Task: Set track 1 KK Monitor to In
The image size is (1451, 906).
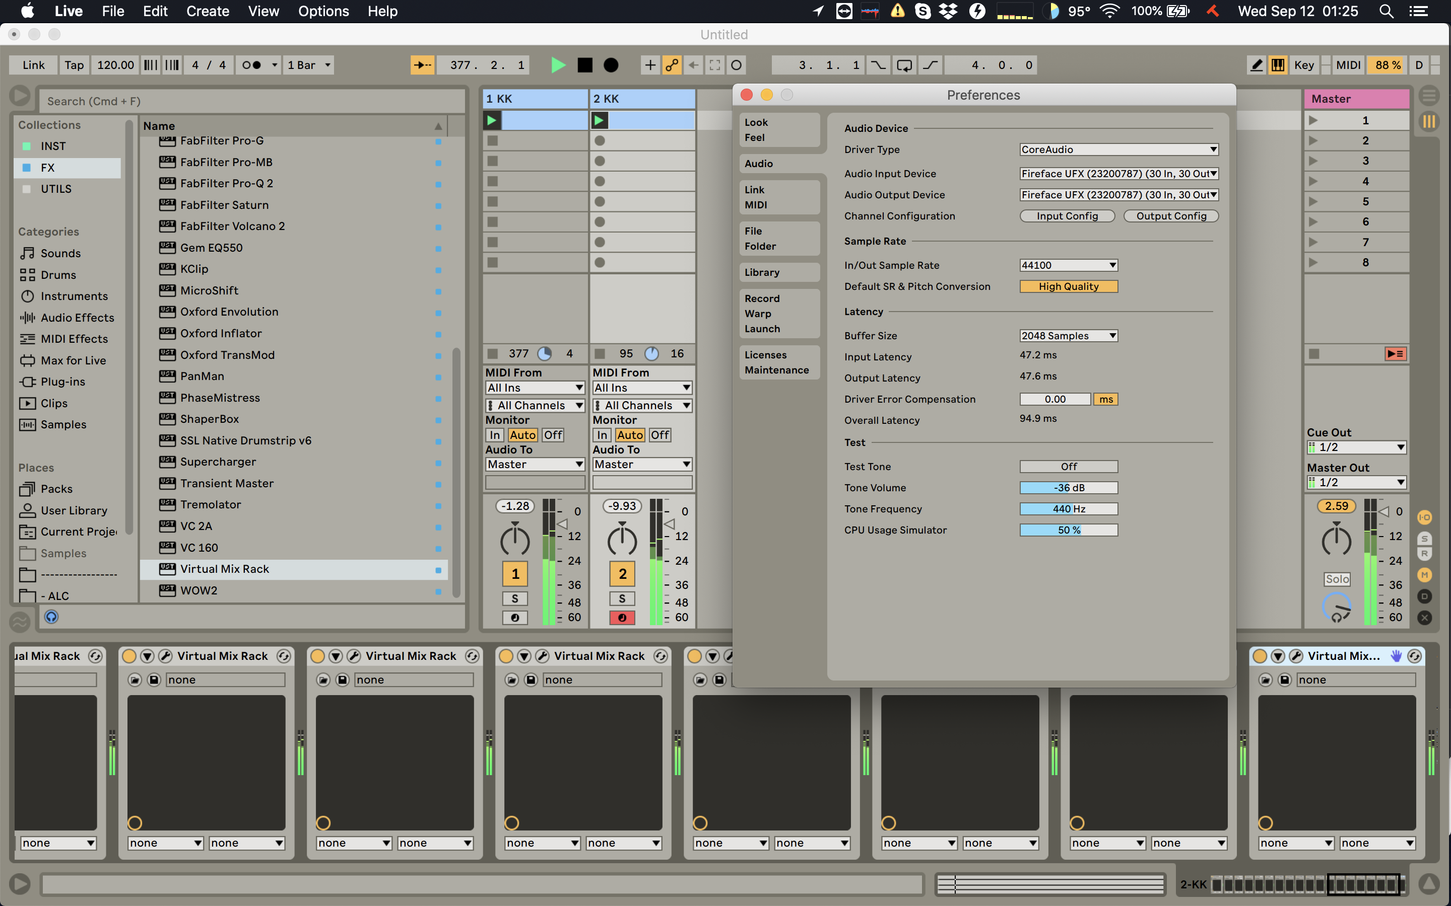Action: point(495,435)
